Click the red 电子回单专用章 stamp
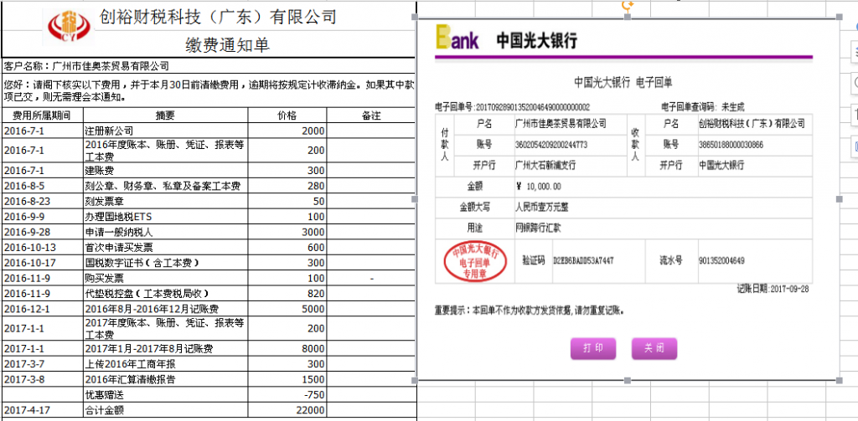This screenshot has width=858, height=421. coord(474,261)
